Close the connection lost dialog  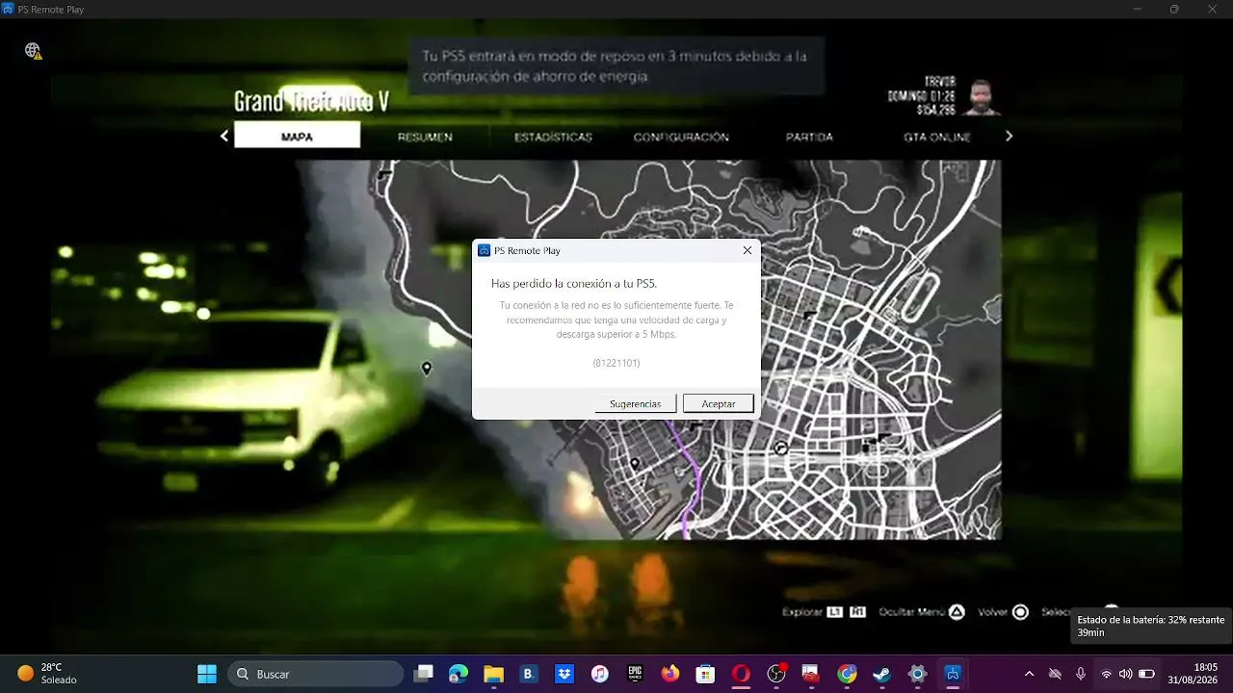coord(748,250)
